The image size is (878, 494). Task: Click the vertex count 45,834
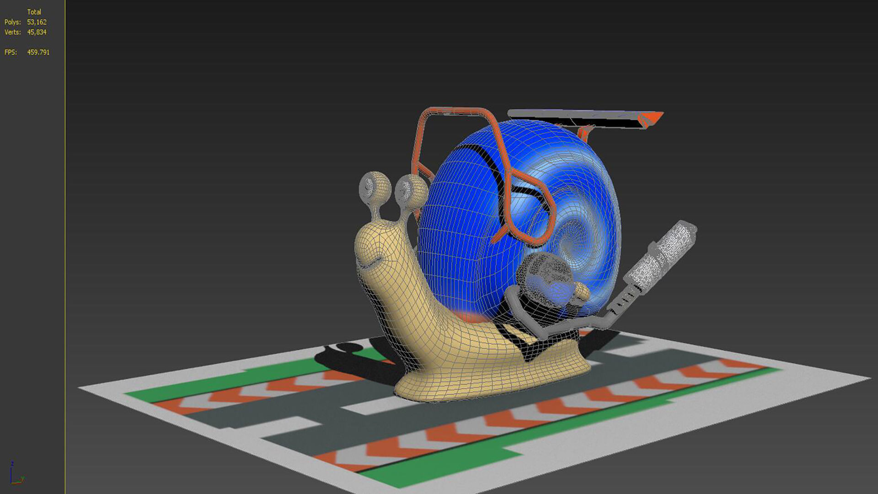[37, 32]
